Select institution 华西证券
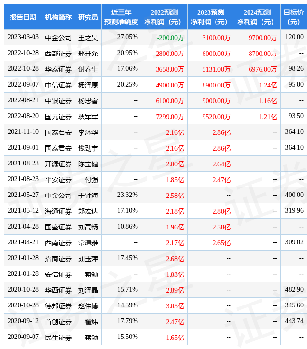This screenshot has height=349, width=307. point(58,291)
